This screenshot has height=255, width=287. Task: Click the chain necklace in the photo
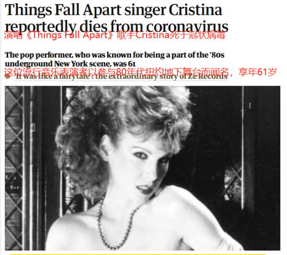pos(117,224)
